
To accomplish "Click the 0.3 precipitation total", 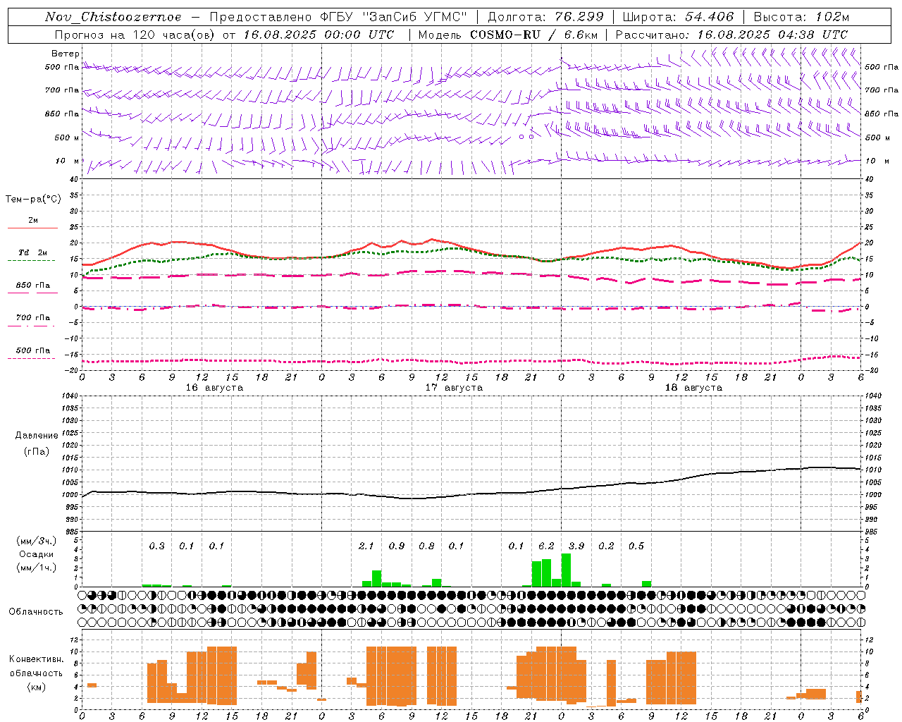I will [156, 546].
